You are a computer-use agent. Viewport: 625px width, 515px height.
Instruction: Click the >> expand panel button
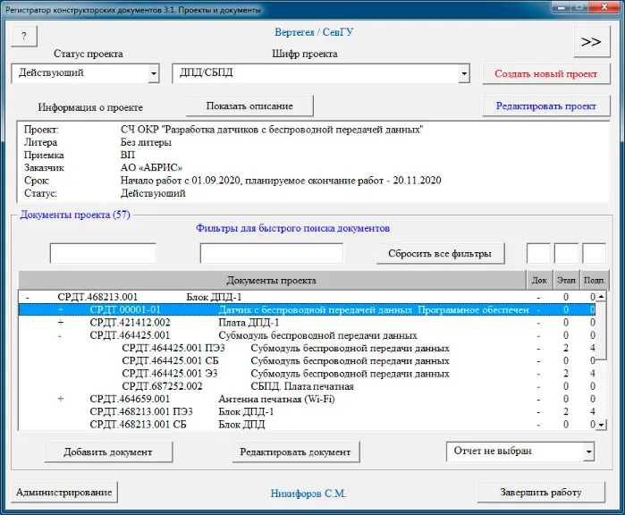click(x=591, y=41)
